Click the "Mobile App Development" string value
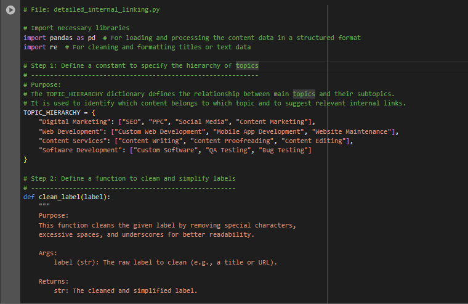Image resolution: width=468 pixels, height=304 pixels. coord(259,132)
